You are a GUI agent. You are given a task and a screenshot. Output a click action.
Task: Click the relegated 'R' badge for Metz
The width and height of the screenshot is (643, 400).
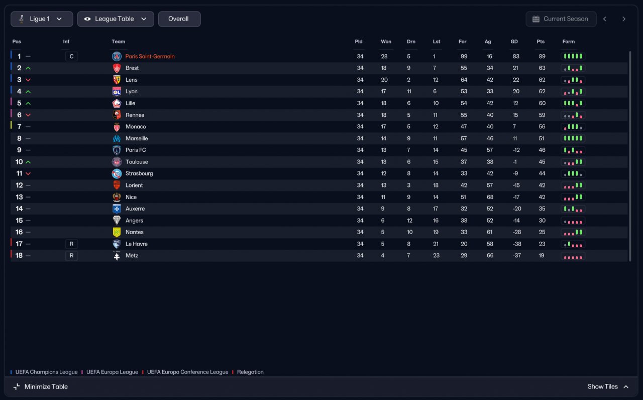(x=71, y=256)
